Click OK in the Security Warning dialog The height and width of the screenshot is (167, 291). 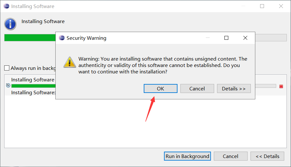pos(160,88)
